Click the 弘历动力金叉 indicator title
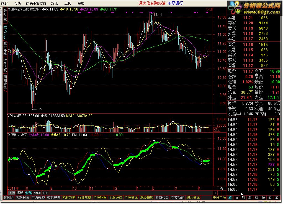283x204 pixels. (x=17, y=135)
